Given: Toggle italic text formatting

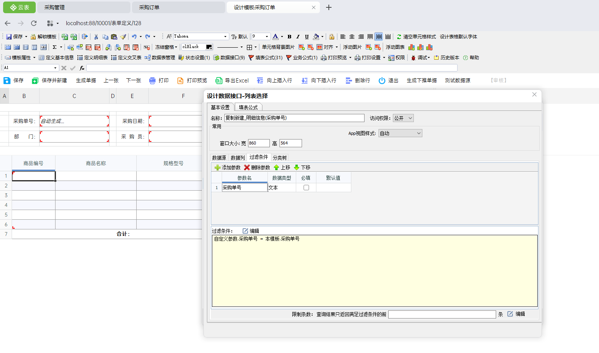Looking at the screenshot, I should click(x=298, y=37).
